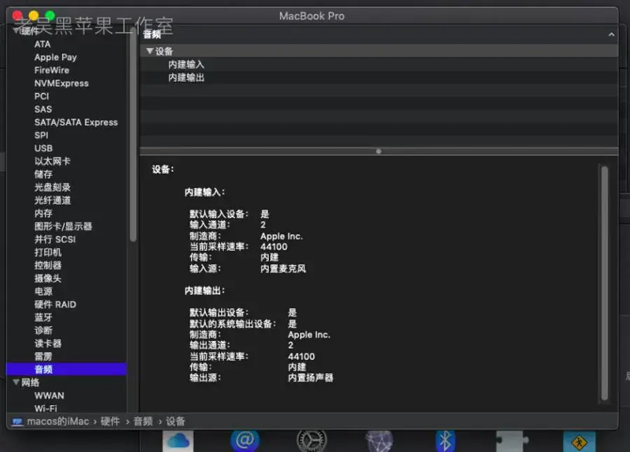The image size is (630, 452).
Task: Choose PCI from the hardware list
Action: pyautogui.click(x=42, y=96)
